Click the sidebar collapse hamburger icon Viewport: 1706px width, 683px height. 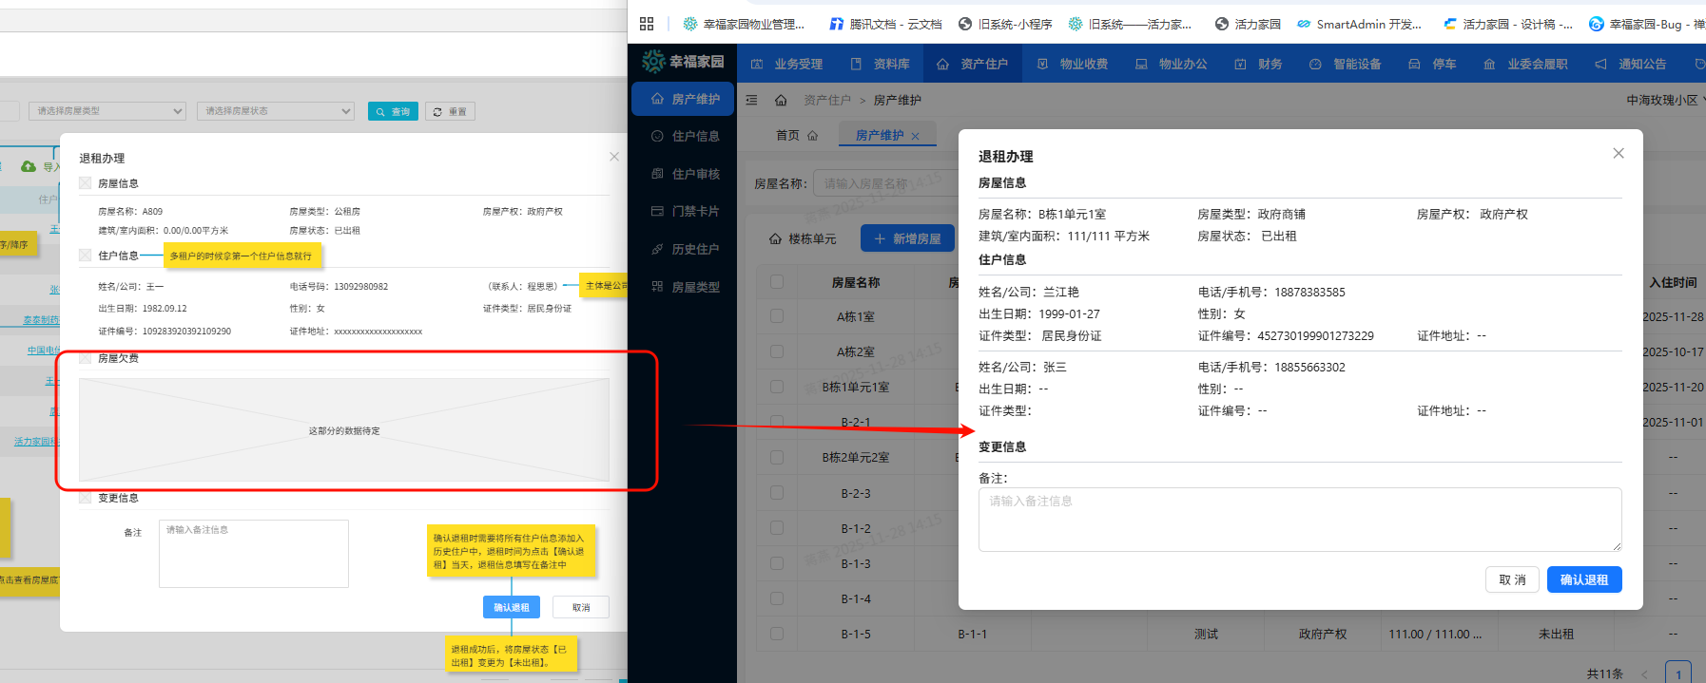(x=751, y=100)
